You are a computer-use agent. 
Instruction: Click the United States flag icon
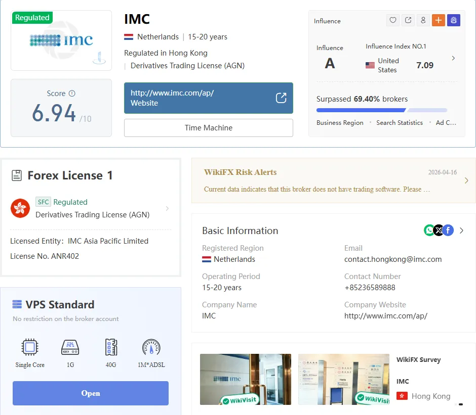click(370, 65)
